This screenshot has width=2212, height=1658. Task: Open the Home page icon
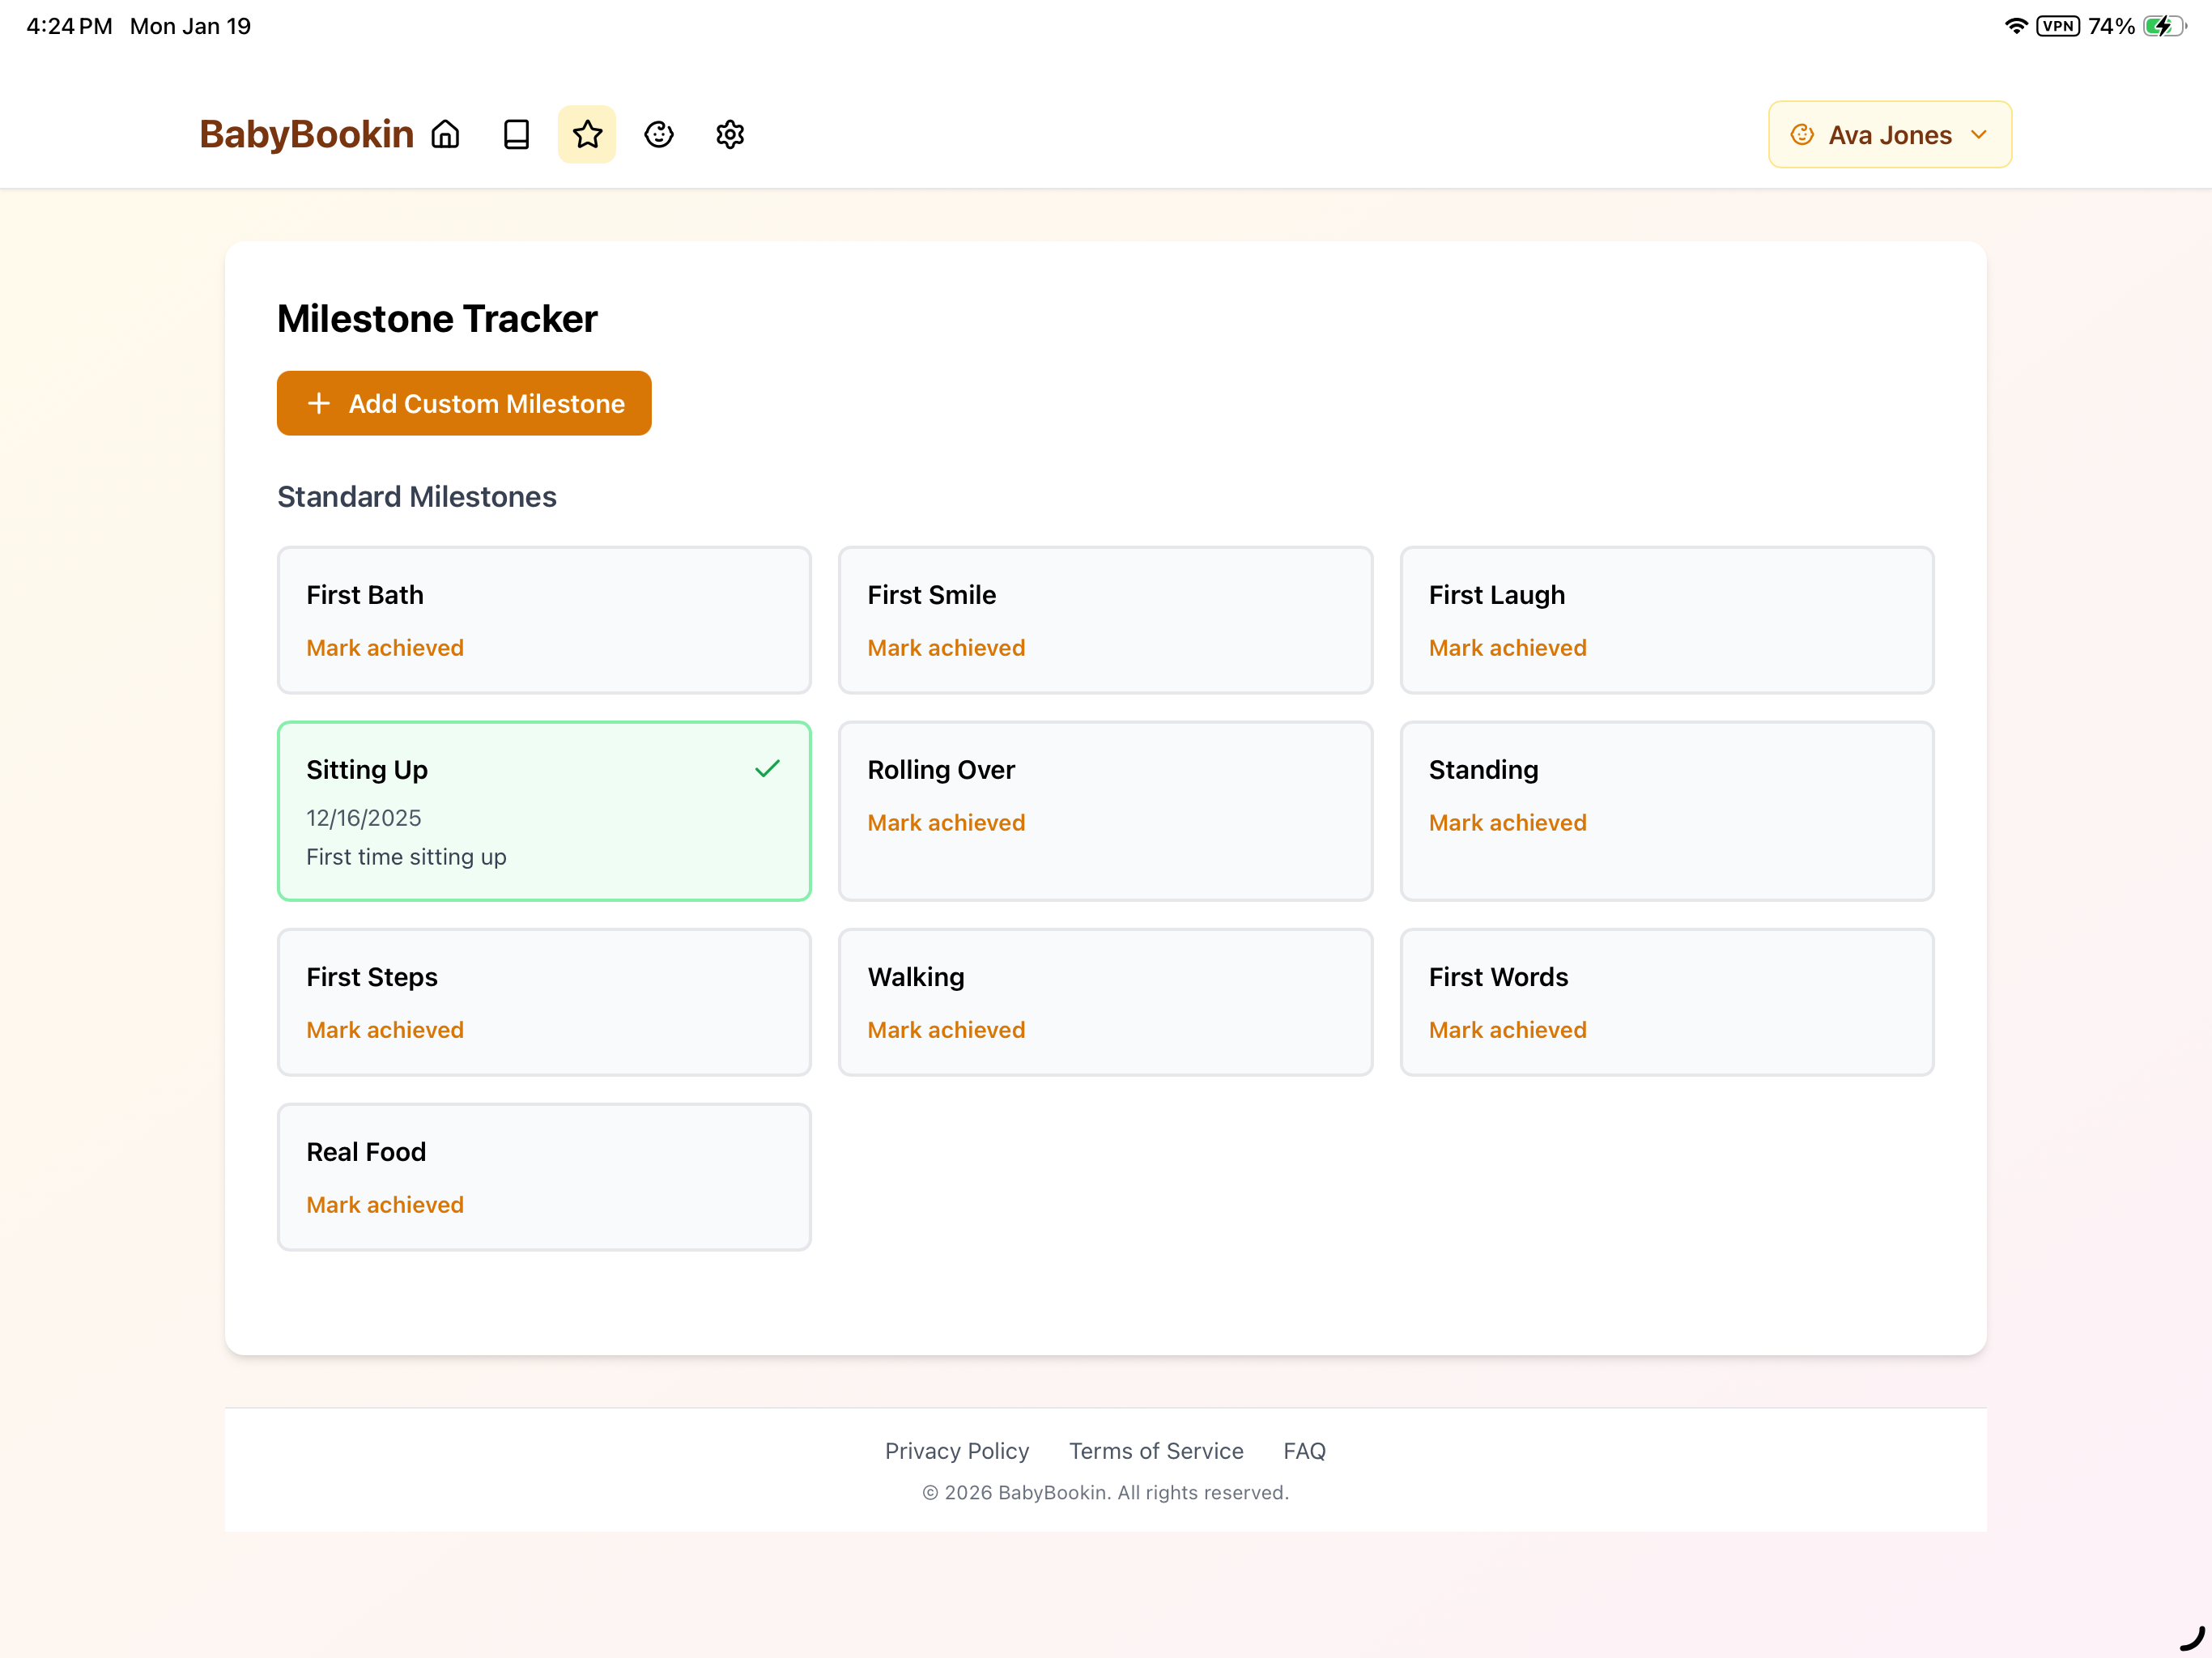[445, 134]
